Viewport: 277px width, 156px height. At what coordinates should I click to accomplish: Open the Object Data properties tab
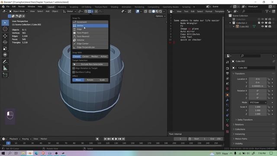pyautogui.click(x=227, y=120)
